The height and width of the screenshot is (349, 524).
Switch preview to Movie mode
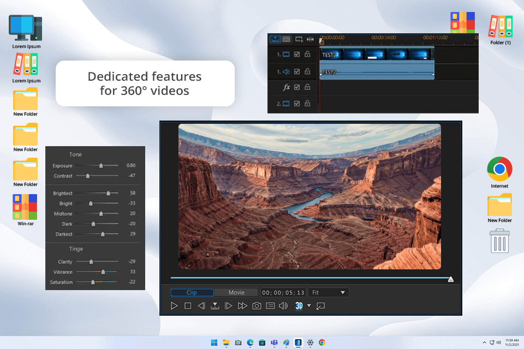click(236, 292)
